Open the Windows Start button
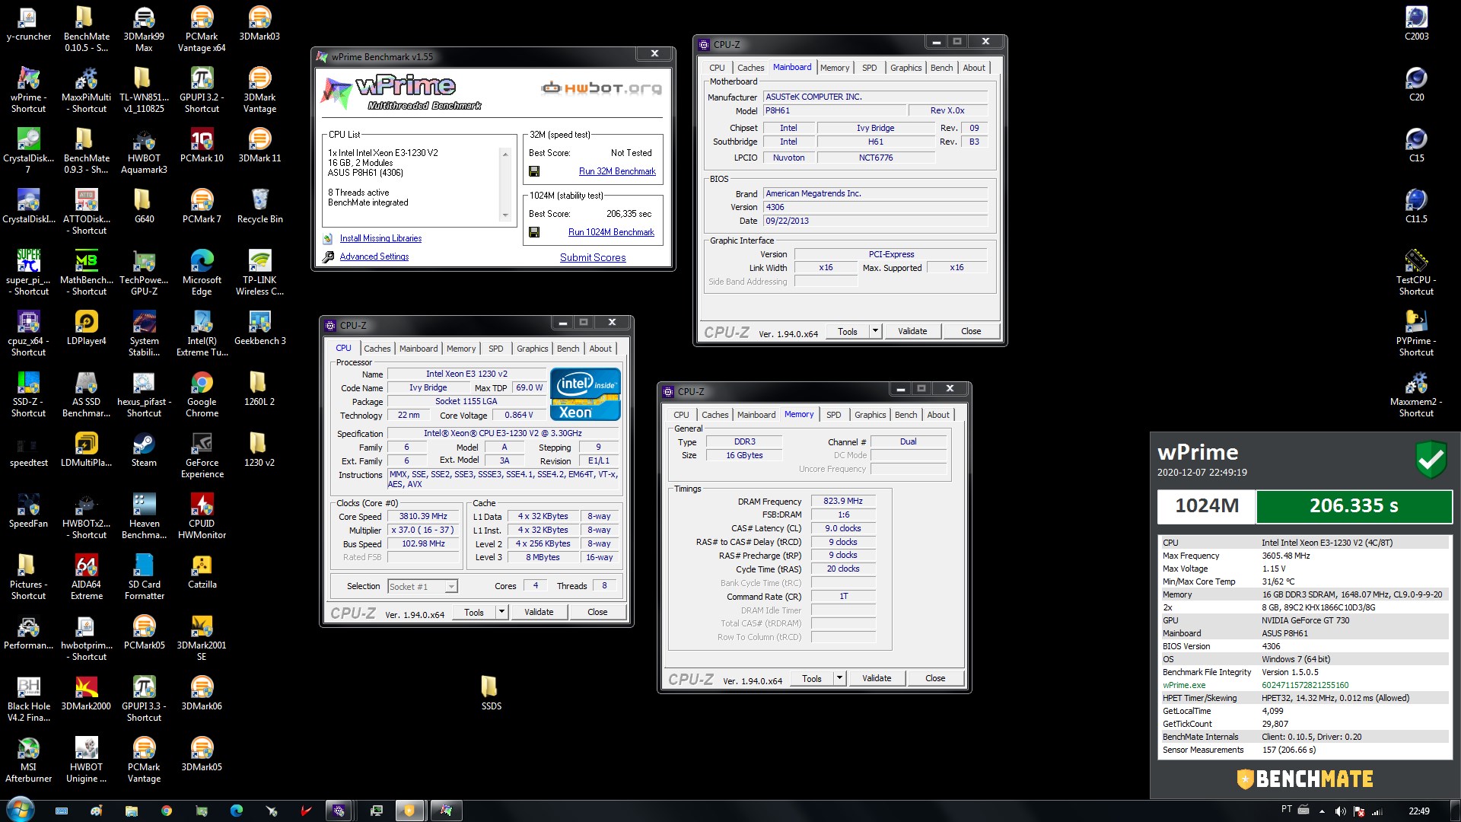Image resolution: width=1461 pixels, height=822 pixels. [x=20, y=809]
